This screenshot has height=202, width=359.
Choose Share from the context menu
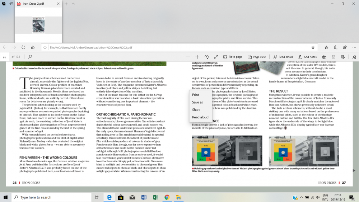tap(201, 109)
